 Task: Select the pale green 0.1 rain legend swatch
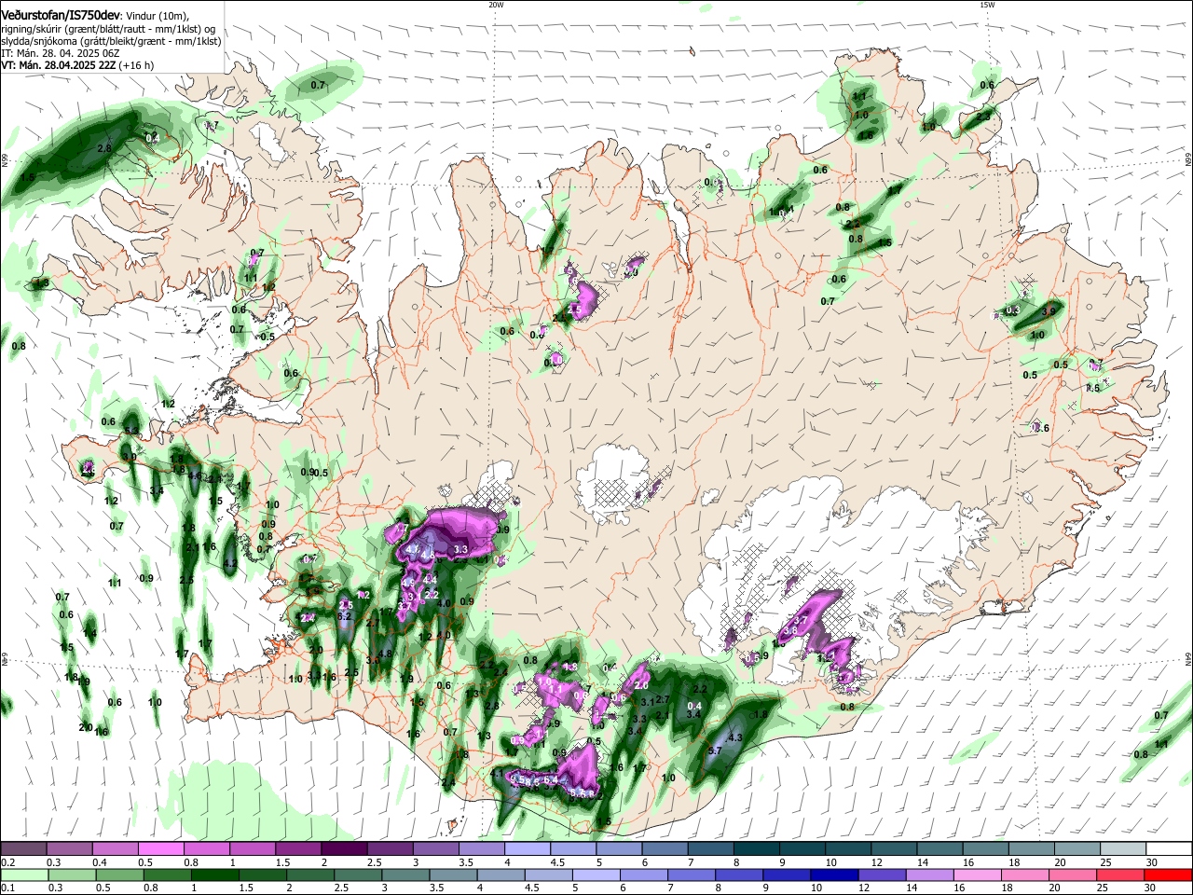(x=24, y=874)
